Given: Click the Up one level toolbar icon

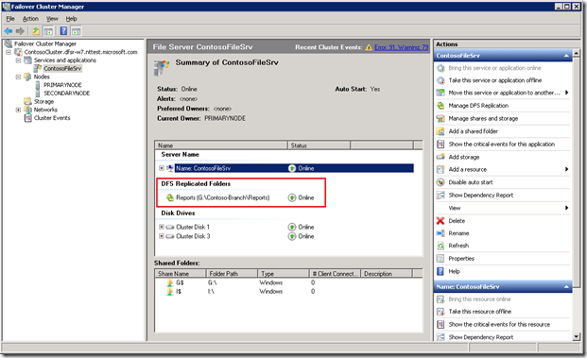Looking at the screenshot, I should point(36,31).
